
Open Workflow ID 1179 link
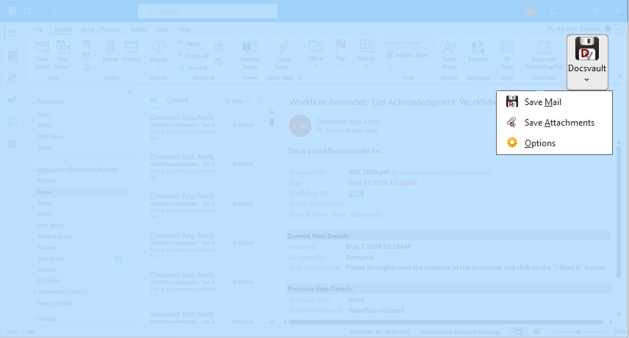(x=356, y=193)
